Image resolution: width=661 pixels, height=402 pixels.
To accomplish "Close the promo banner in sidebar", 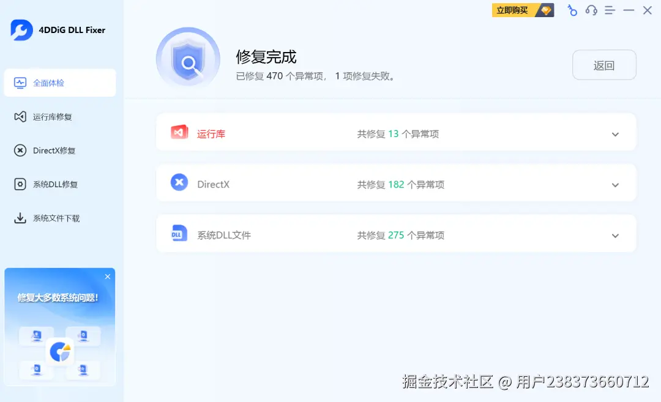I will pyautogui.click(x=108, y=277).
